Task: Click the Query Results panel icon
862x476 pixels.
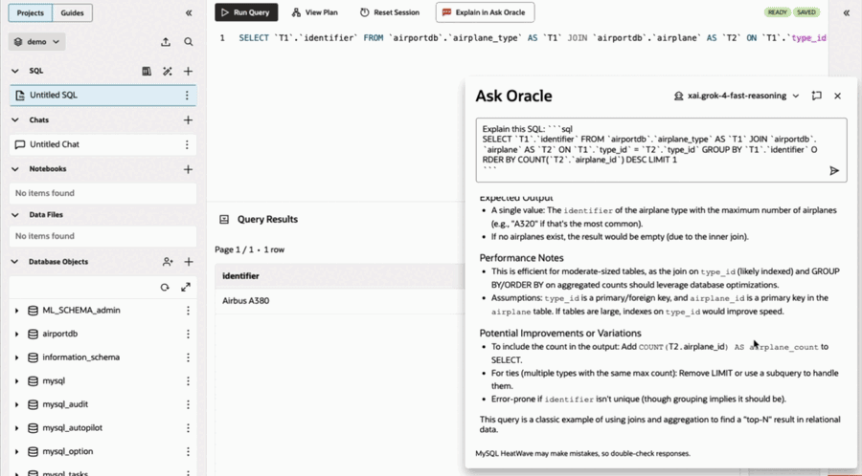Action: (224, 219)
